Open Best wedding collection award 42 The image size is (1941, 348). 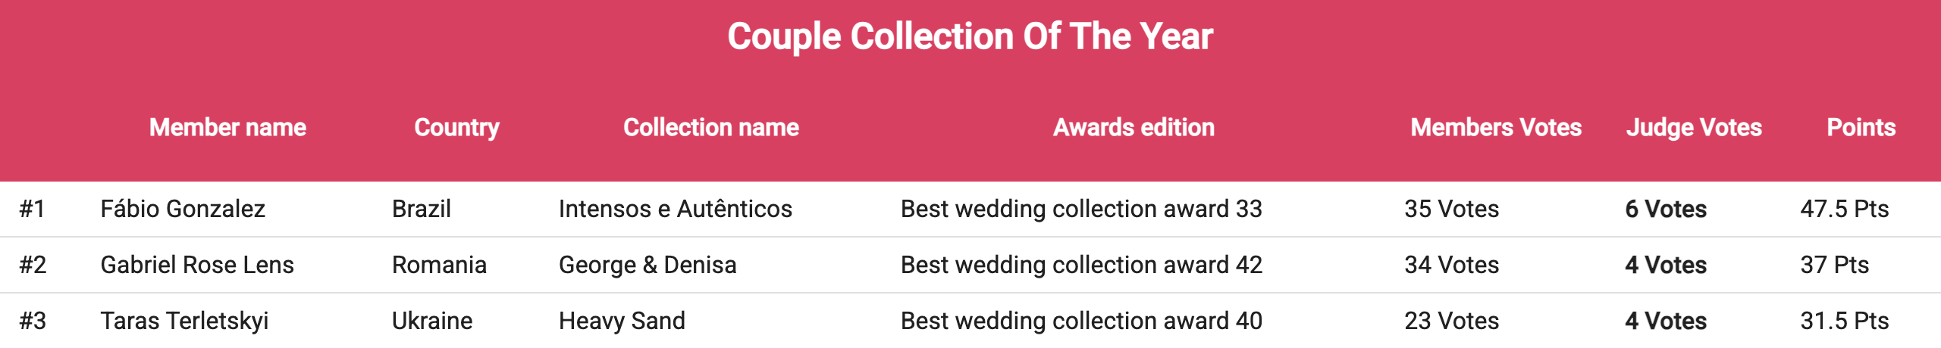pyautogui.click(x=1081, y=265)
